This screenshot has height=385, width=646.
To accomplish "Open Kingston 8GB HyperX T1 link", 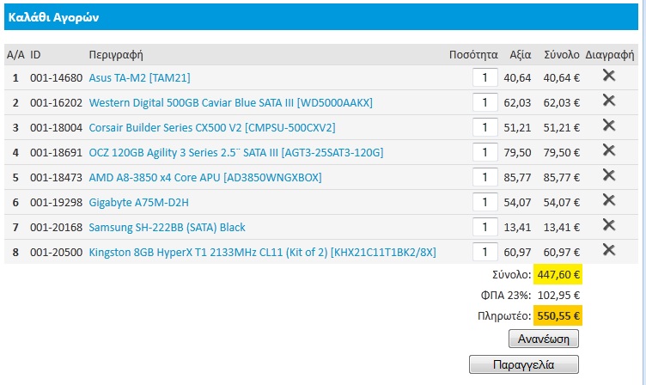I will pos(263,253).
